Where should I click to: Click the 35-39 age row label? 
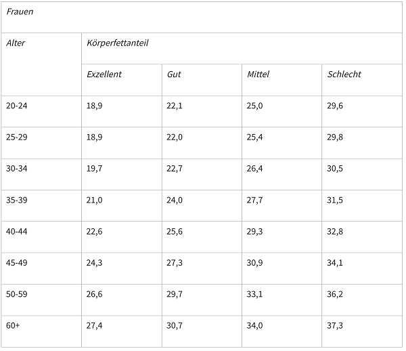click(x=17, y=201)
